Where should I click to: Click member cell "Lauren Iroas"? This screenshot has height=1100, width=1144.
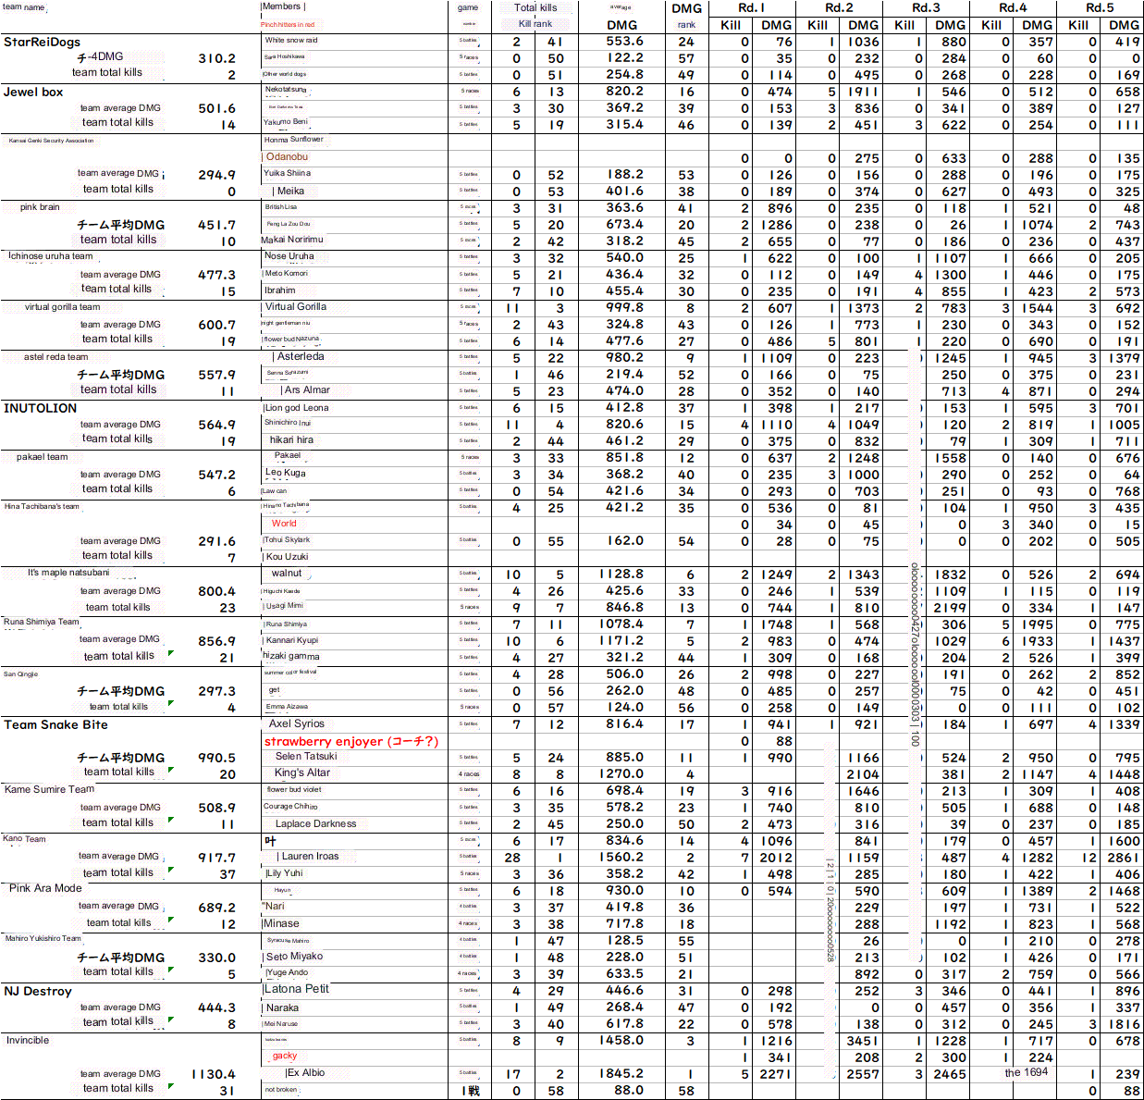[x=310, y=857]
